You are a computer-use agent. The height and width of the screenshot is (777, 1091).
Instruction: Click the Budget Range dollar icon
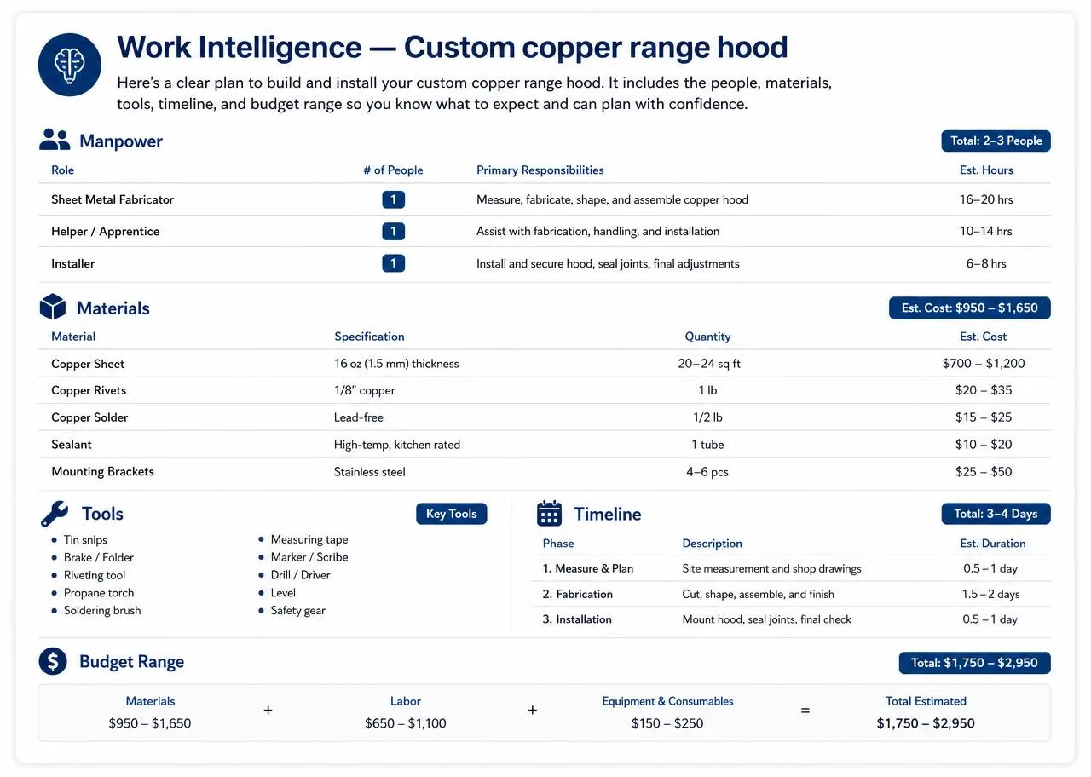pyautogui.click(x=53, y=661)
